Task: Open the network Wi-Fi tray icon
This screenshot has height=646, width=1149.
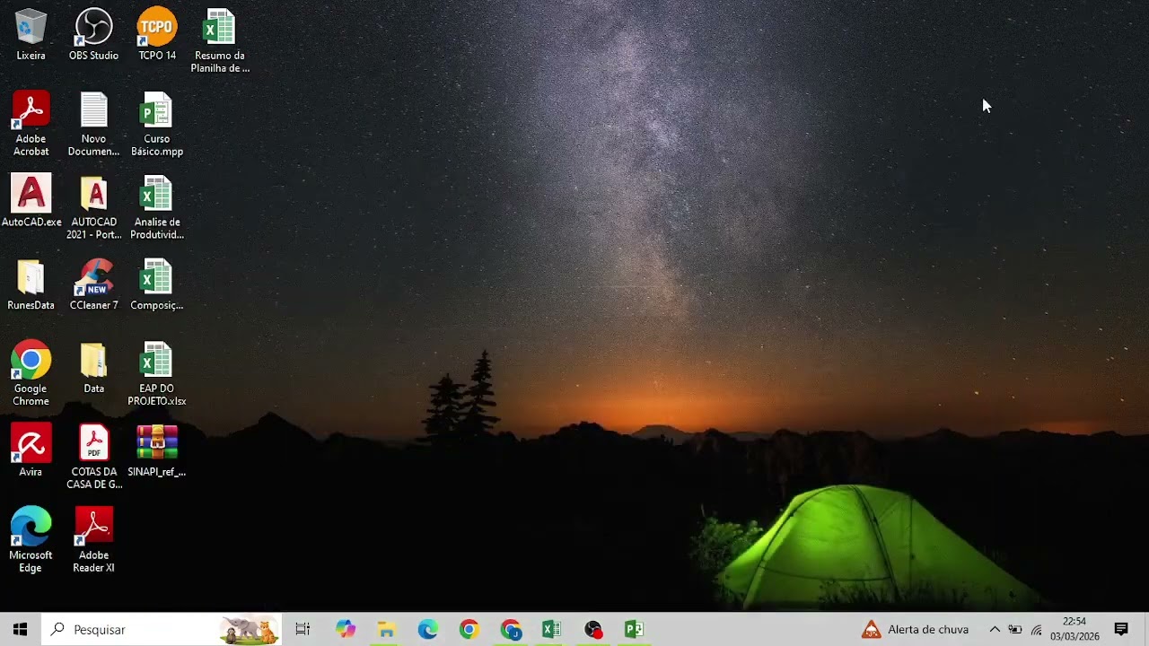Action: 1037,629
